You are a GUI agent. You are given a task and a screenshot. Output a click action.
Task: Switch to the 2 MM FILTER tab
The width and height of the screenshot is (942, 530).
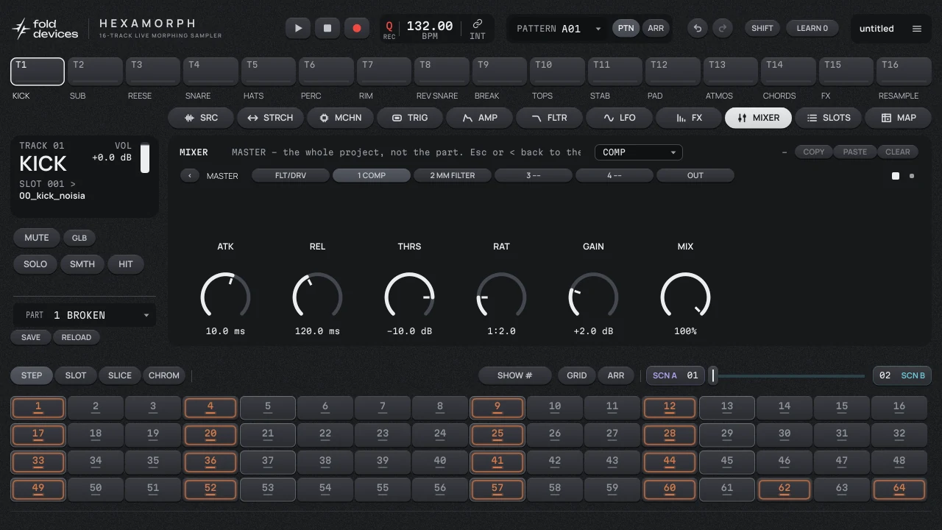point(453,176)
